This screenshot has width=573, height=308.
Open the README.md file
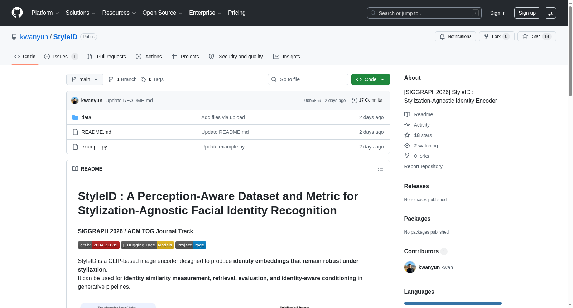[96, 132]
